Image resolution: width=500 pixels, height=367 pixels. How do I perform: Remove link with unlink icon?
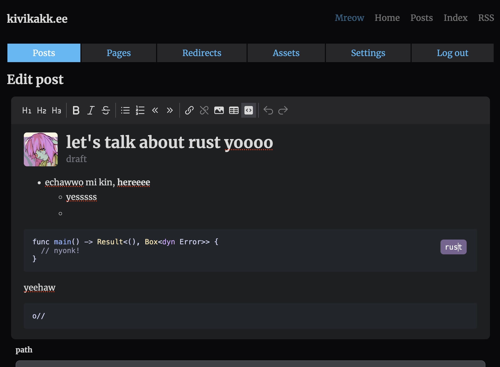coord(204,110)
